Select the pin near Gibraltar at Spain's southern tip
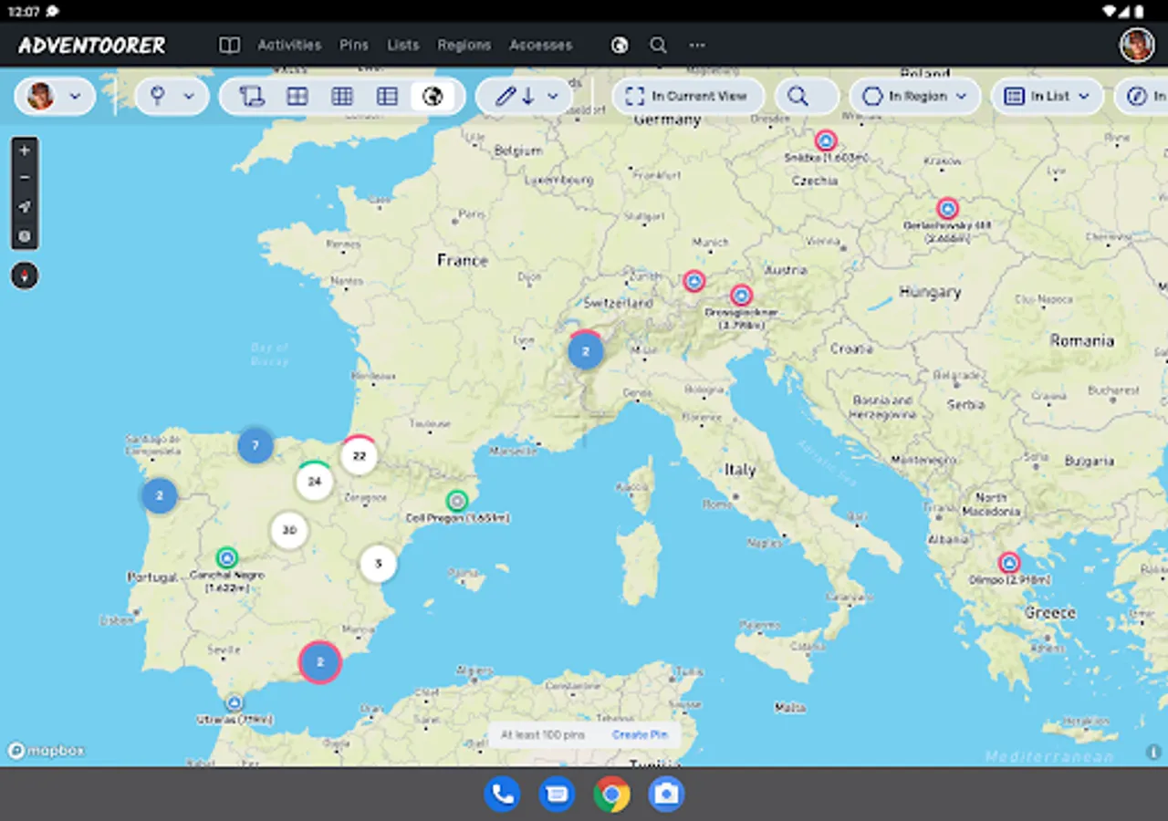This screenshot has width=1168, height=821. click(x=235, y=702)
